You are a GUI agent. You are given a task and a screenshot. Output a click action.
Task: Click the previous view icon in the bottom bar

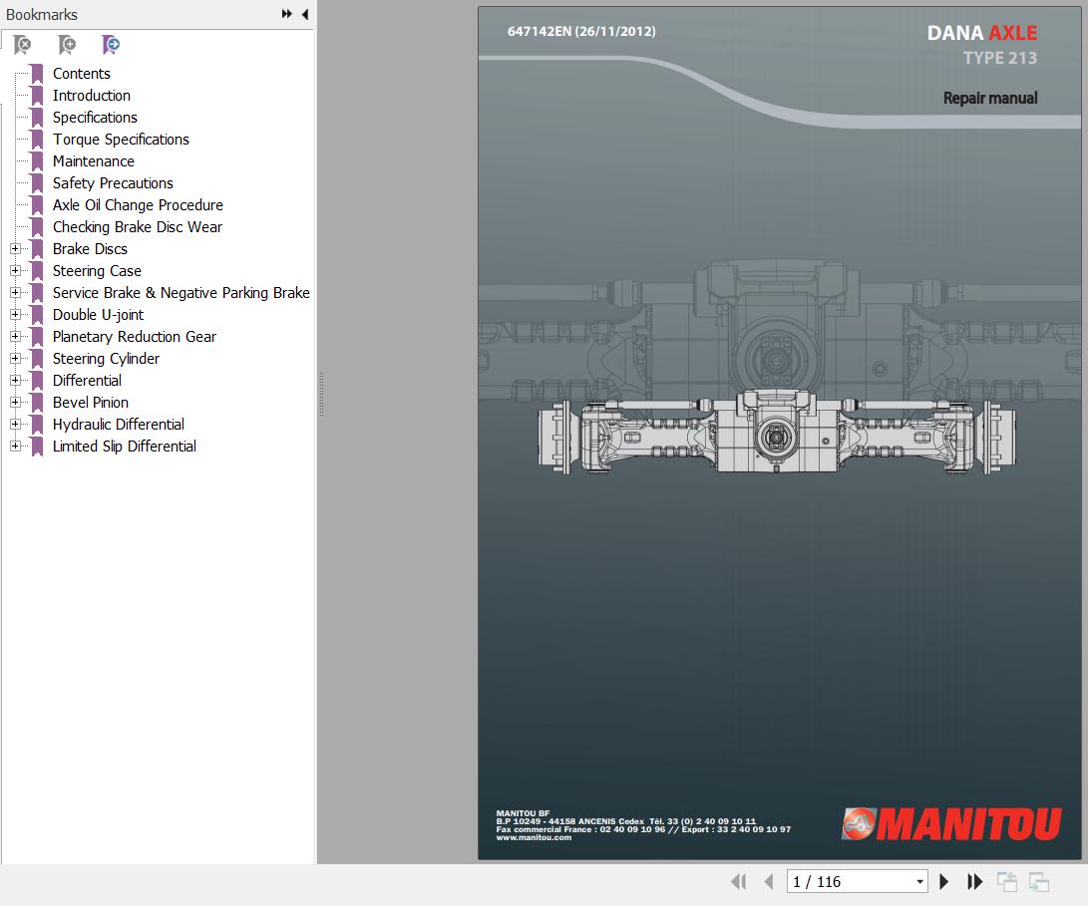(x=1007, y=882)
